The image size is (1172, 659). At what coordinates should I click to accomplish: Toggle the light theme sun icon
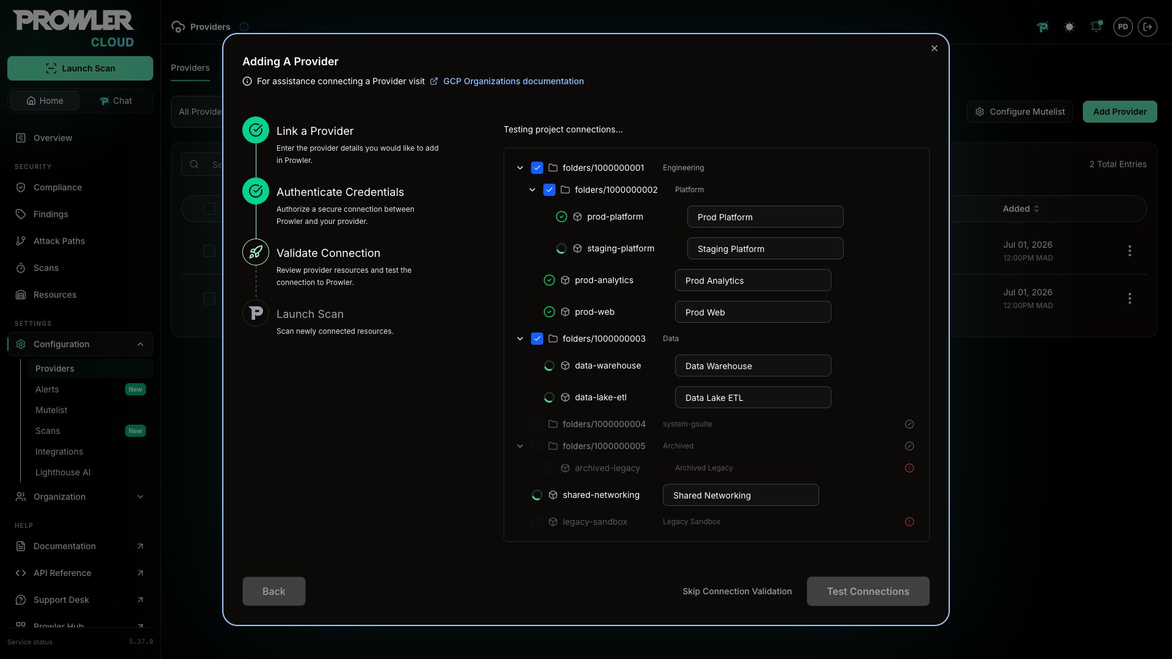click(1069, 27)
